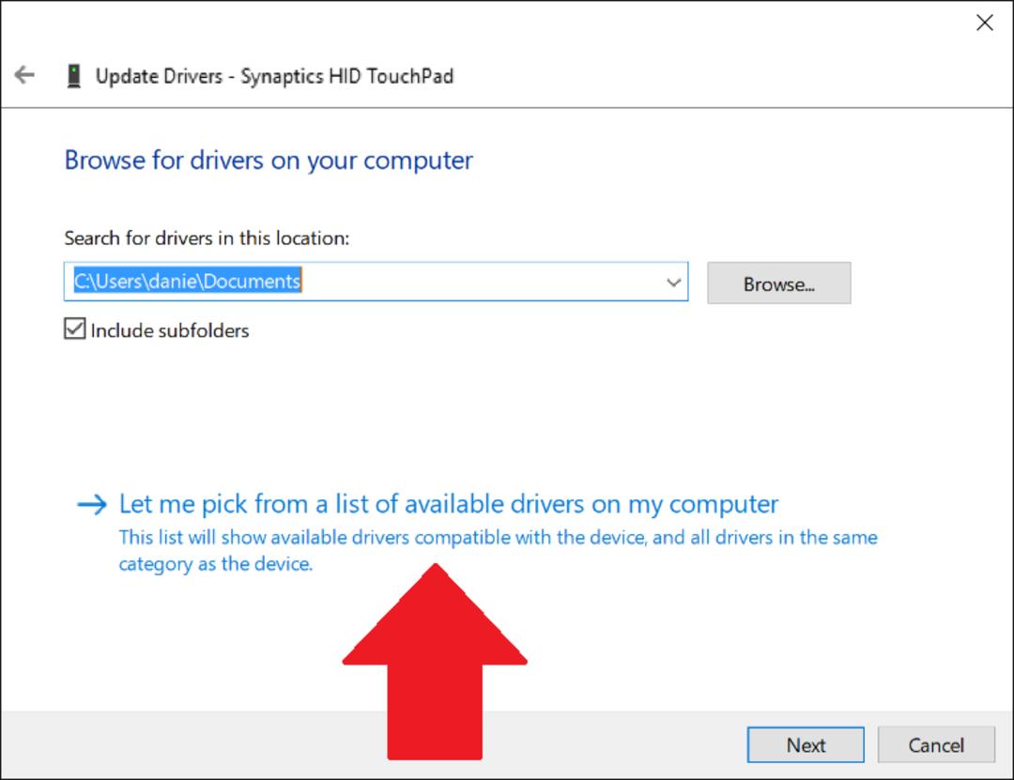
Task: Click the highlighted C:\Users\danie\Documents text
Action: (x=188, y=281)
